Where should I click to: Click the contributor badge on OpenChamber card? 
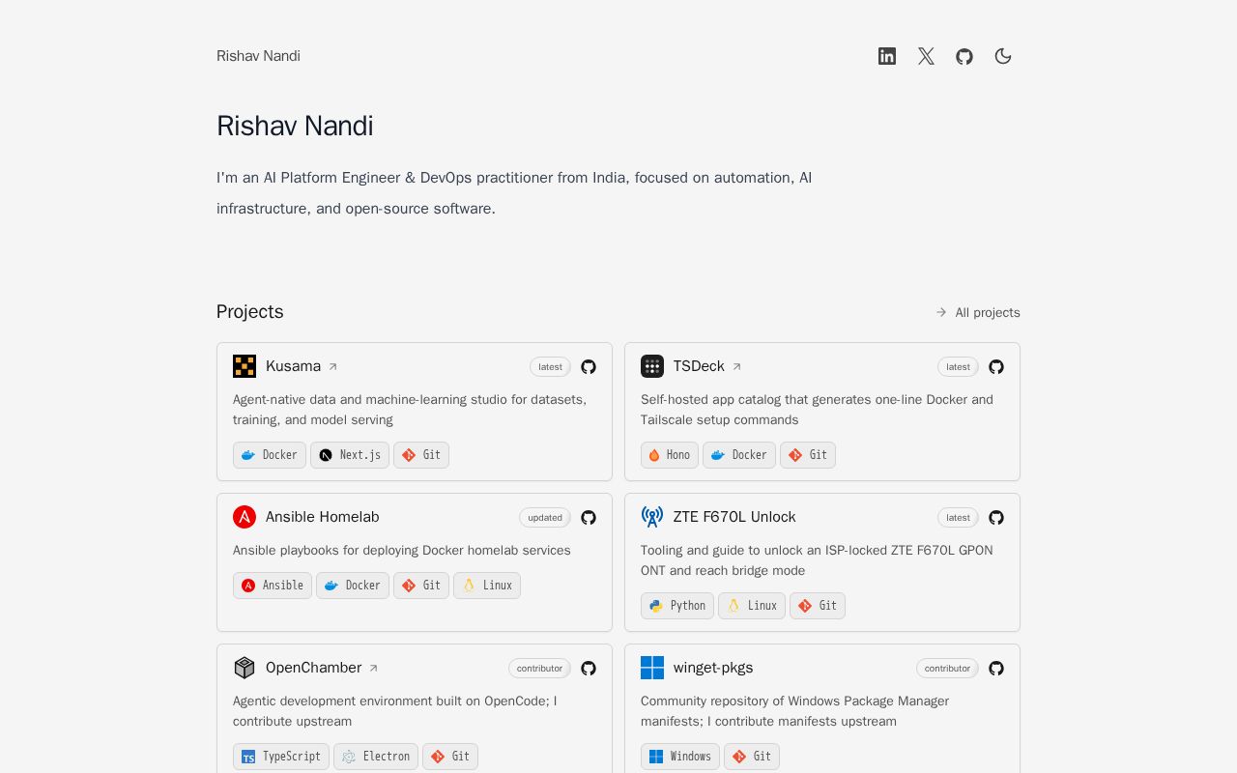point(539,669)
